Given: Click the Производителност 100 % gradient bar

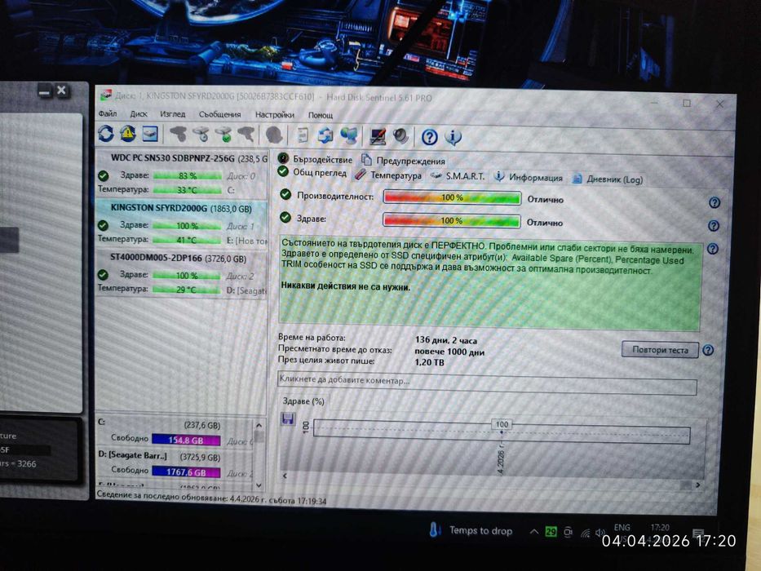Looking at the screenshot, I should [x=452, y=197].
